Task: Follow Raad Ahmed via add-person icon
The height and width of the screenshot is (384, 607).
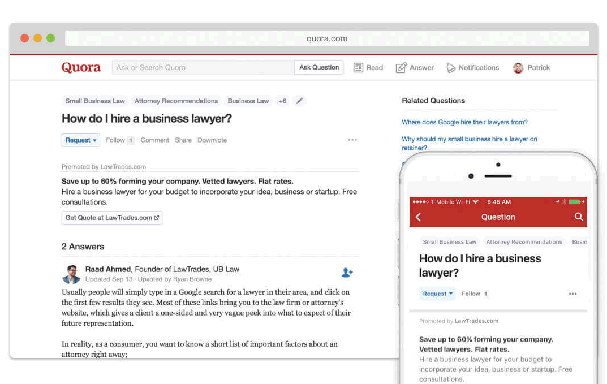Action: (347, 273)
